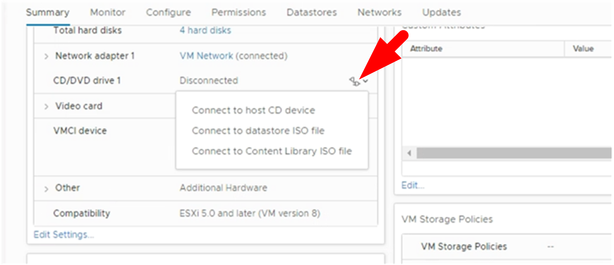Switch to the Networks tab
This screenshot has width=614, height=265.
(379, 12)
